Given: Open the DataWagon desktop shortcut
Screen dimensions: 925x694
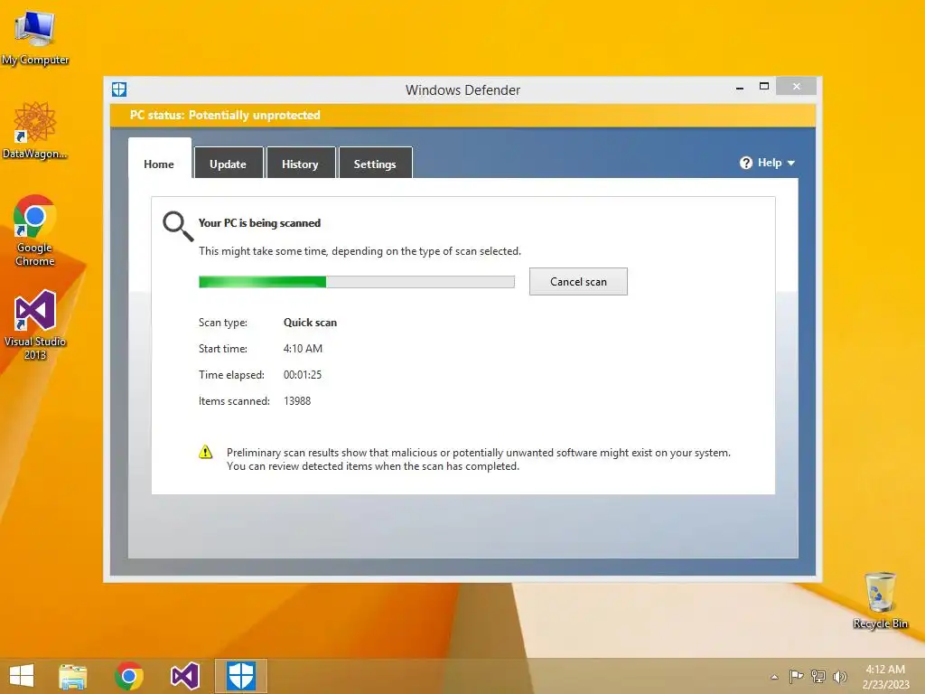Looking at the screenshot, I should [35, 131].
